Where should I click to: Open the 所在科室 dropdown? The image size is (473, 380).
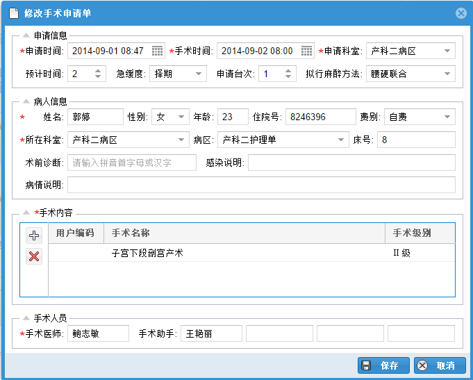click(x=181, y=140)
